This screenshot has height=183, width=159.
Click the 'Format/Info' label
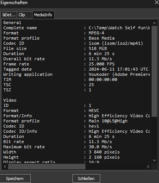coord(17,116)
